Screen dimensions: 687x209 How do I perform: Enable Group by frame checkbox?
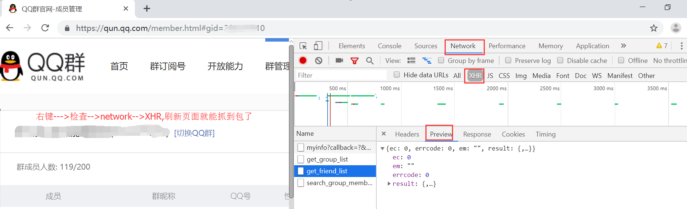point(441,60)
